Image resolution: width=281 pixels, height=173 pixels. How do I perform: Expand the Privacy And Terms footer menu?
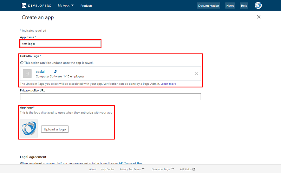(x=132, y=169)
